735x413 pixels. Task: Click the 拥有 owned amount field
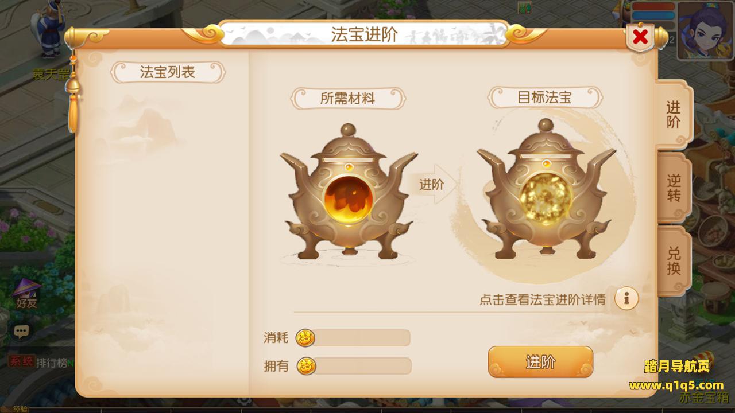click(x=361, y=365)
